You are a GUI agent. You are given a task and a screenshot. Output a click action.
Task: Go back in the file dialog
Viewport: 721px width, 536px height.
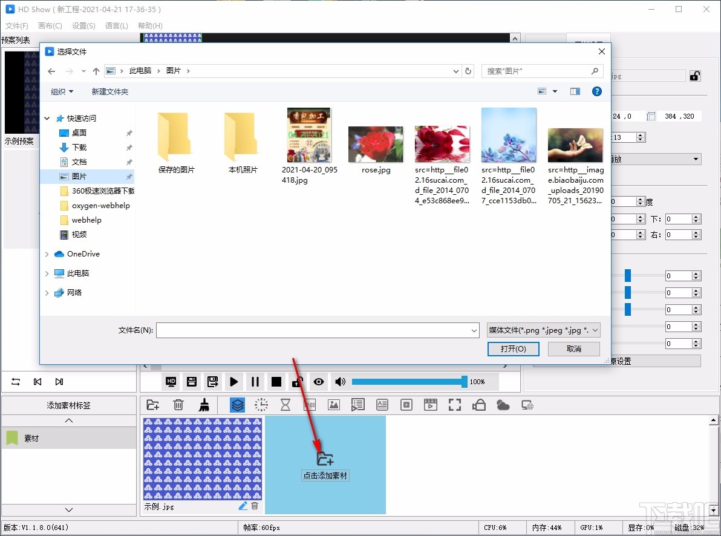point(51,71)
